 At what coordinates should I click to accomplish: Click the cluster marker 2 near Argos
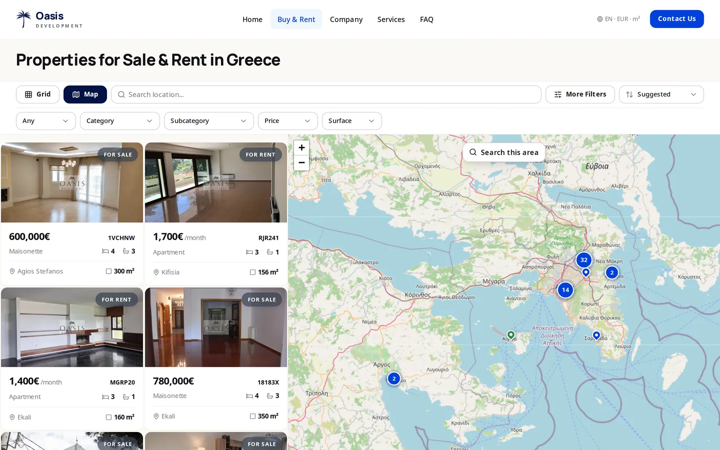394,378
